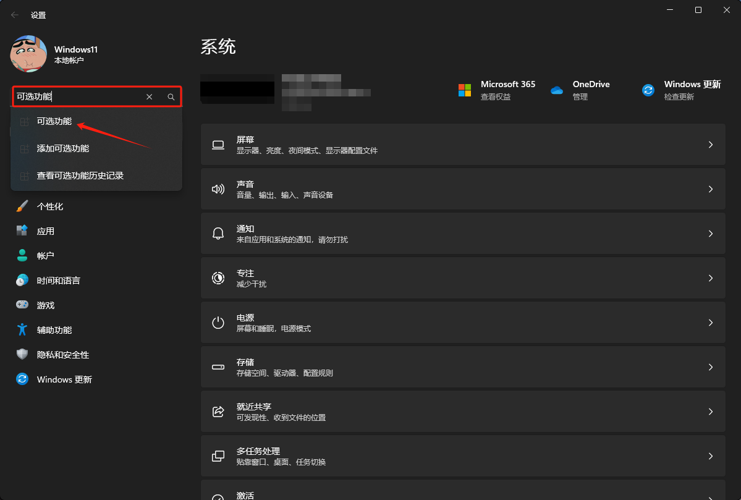Click the Windows 更新 sync icon in header
Viewport: 741px width, 500px height.
tap(648, 90)
